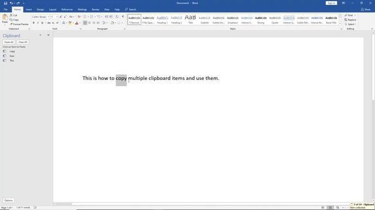
Task: Switch to Web Layout view in status bar
Action: click(337, 208)
